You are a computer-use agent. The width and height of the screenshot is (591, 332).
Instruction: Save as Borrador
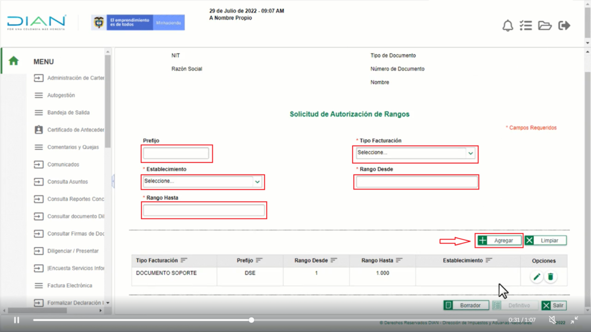pos(466,305)
